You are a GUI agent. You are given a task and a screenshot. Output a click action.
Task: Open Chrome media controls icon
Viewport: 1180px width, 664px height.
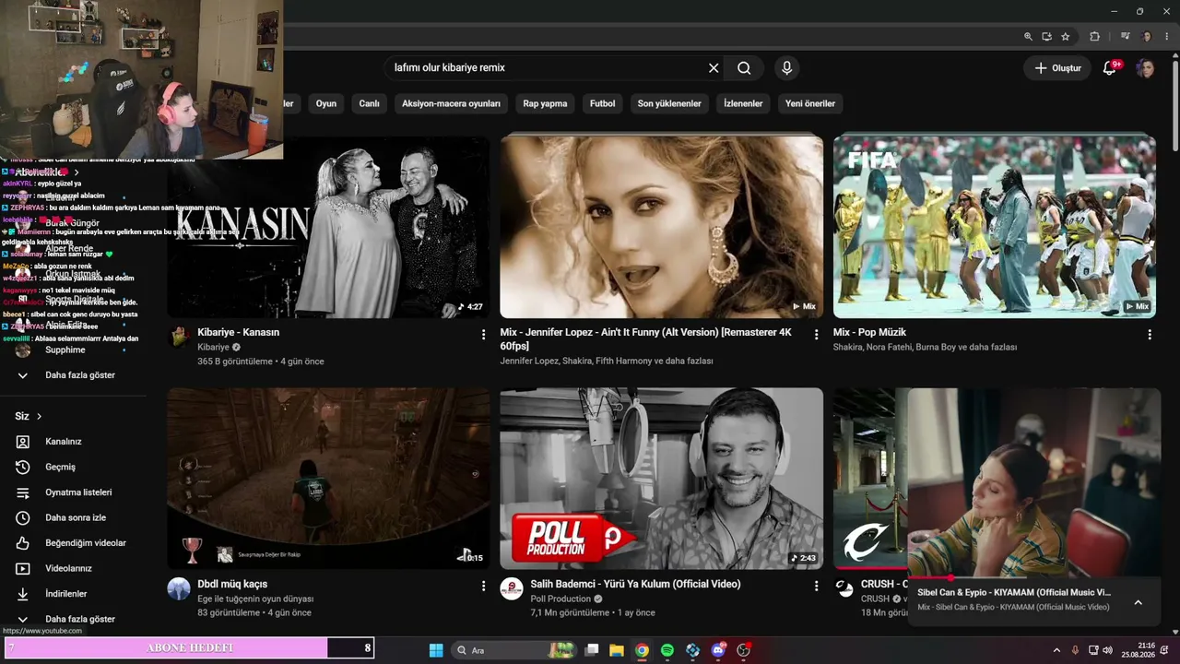[1126, 37]
